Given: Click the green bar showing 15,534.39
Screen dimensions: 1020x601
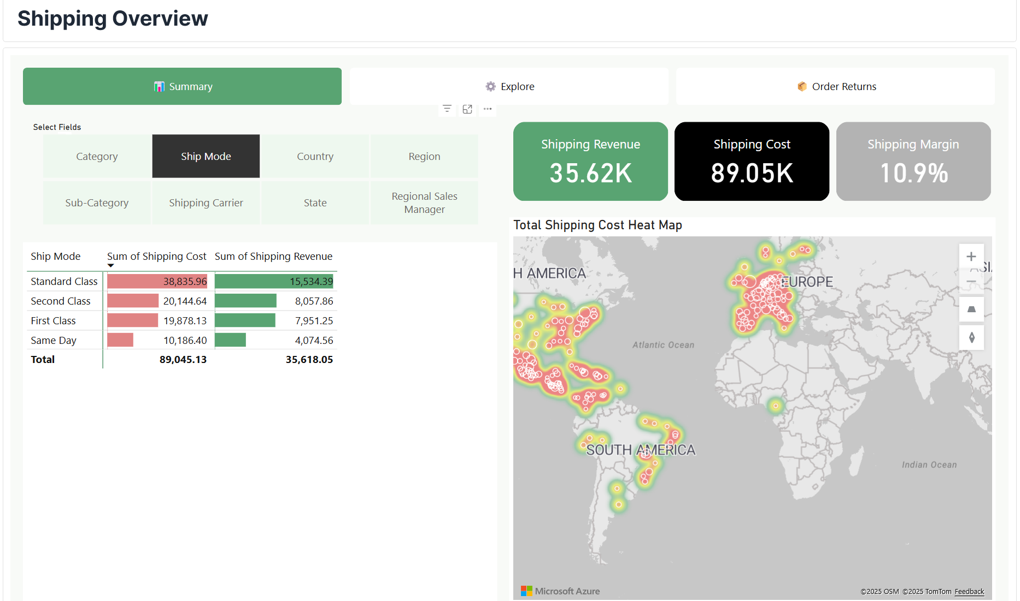Looking at the screenshot, I should [x=274, y=281].
